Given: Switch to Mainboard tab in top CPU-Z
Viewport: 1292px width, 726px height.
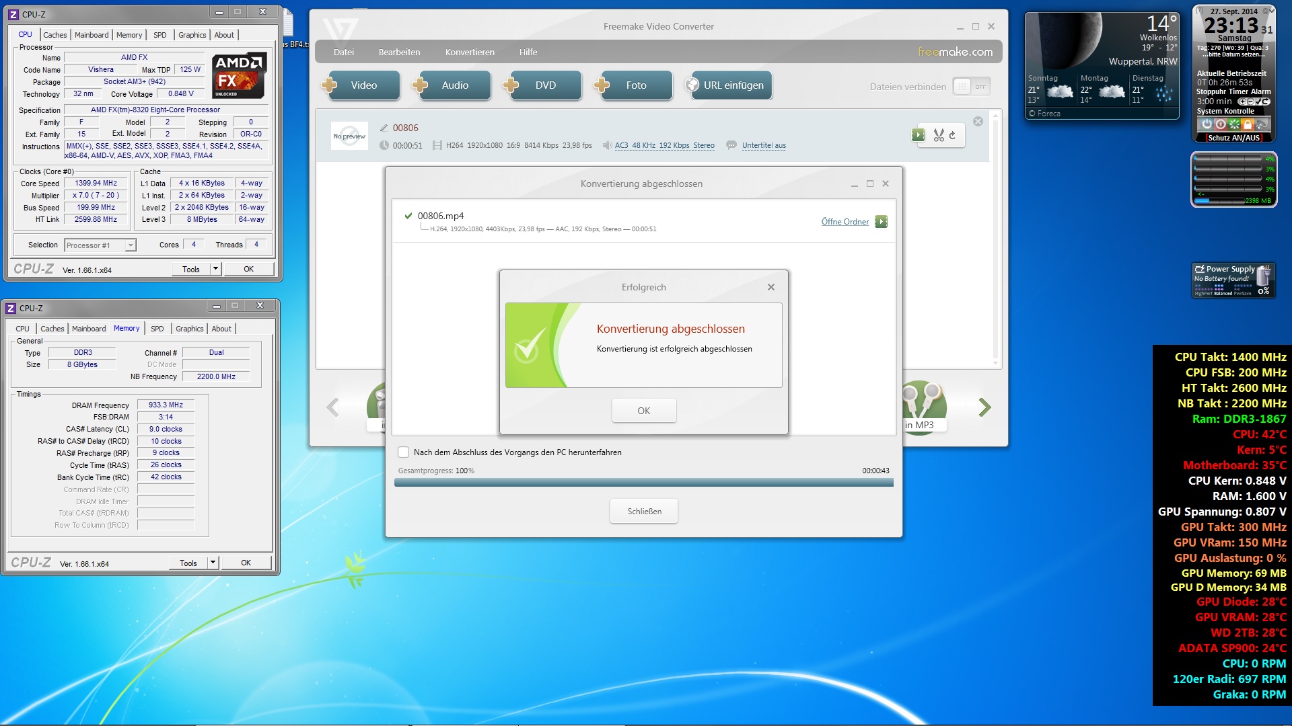Looking at the screenshot, I should click(92, 35).
